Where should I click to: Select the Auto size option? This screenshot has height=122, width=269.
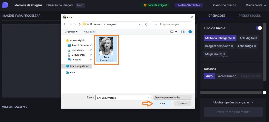(x=209, y=76)
